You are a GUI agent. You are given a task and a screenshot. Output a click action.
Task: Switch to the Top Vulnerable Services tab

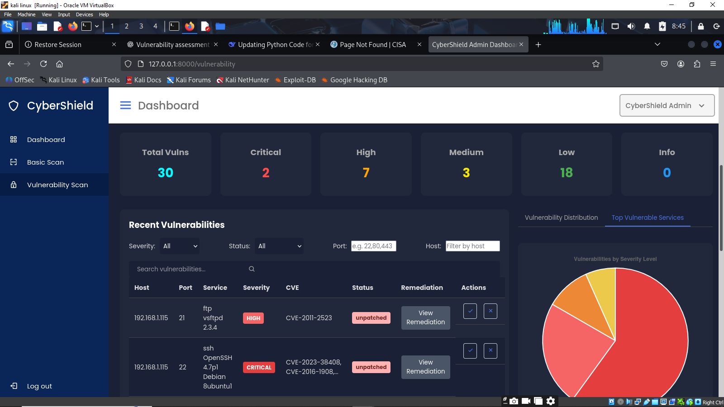click(648, 218)
